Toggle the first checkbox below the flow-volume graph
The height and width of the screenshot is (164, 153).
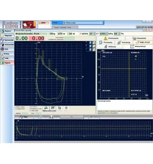(x=16, y=107)
